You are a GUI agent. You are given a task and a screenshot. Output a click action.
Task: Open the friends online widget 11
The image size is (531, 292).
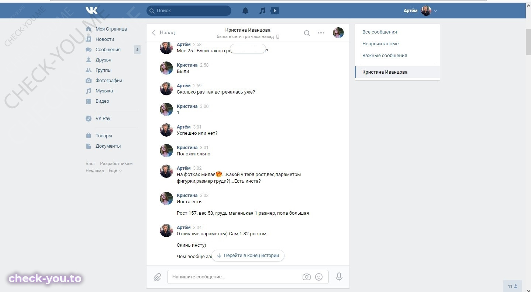pyautogui.click(x=513, y=286)
